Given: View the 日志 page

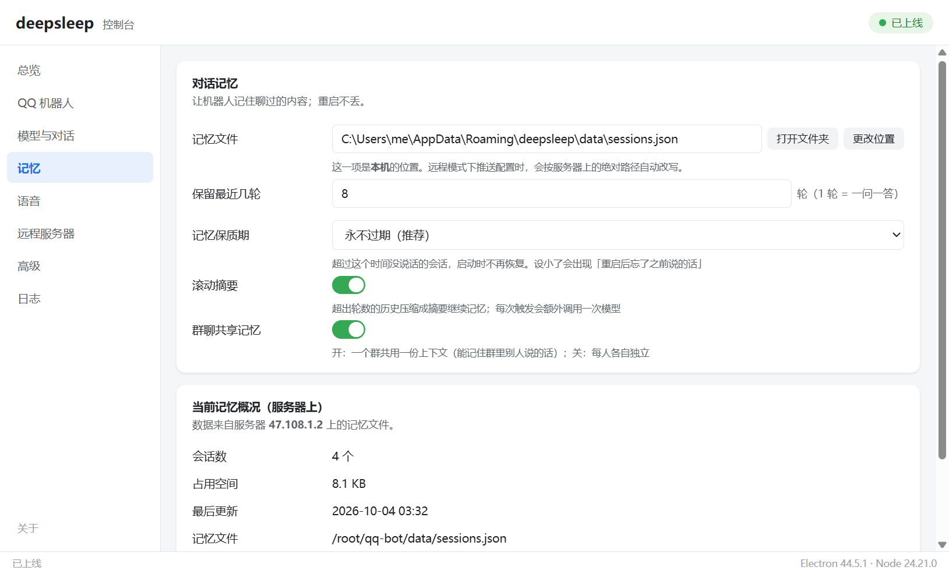Looking at the screenshot, I should (x=80, y=299).
